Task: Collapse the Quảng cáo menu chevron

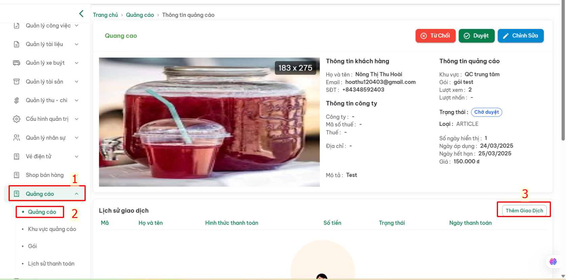Action: (76, 194)
